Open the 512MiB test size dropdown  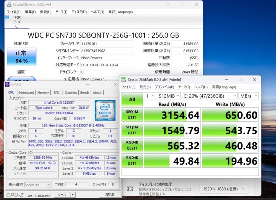tap(169, 96)
